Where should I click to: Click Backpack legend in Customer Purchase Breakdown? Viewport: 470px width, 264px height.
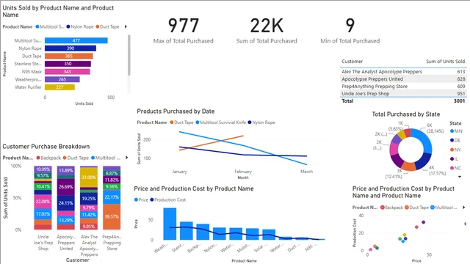click(48, 158)
